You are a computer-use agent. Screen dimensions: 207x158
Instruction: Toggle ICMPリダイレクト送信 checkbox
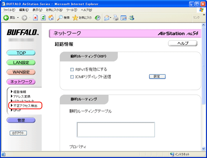click(72, 77)
